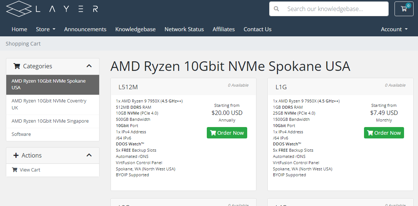The height and width of the screenshot is (206, 418).
Task: Select AMD Ryzen 10Gbit NVMe Spokane USA category
Action: click(53, 84)
